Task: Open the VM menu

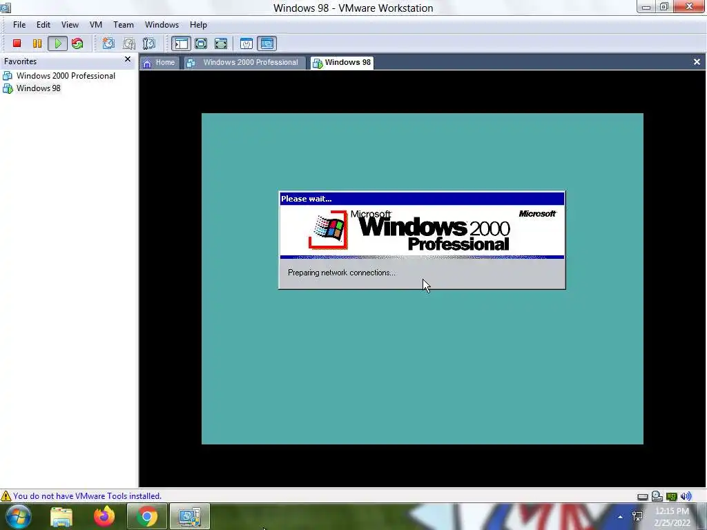Action: pyautogui.click(x=95, y=25)
